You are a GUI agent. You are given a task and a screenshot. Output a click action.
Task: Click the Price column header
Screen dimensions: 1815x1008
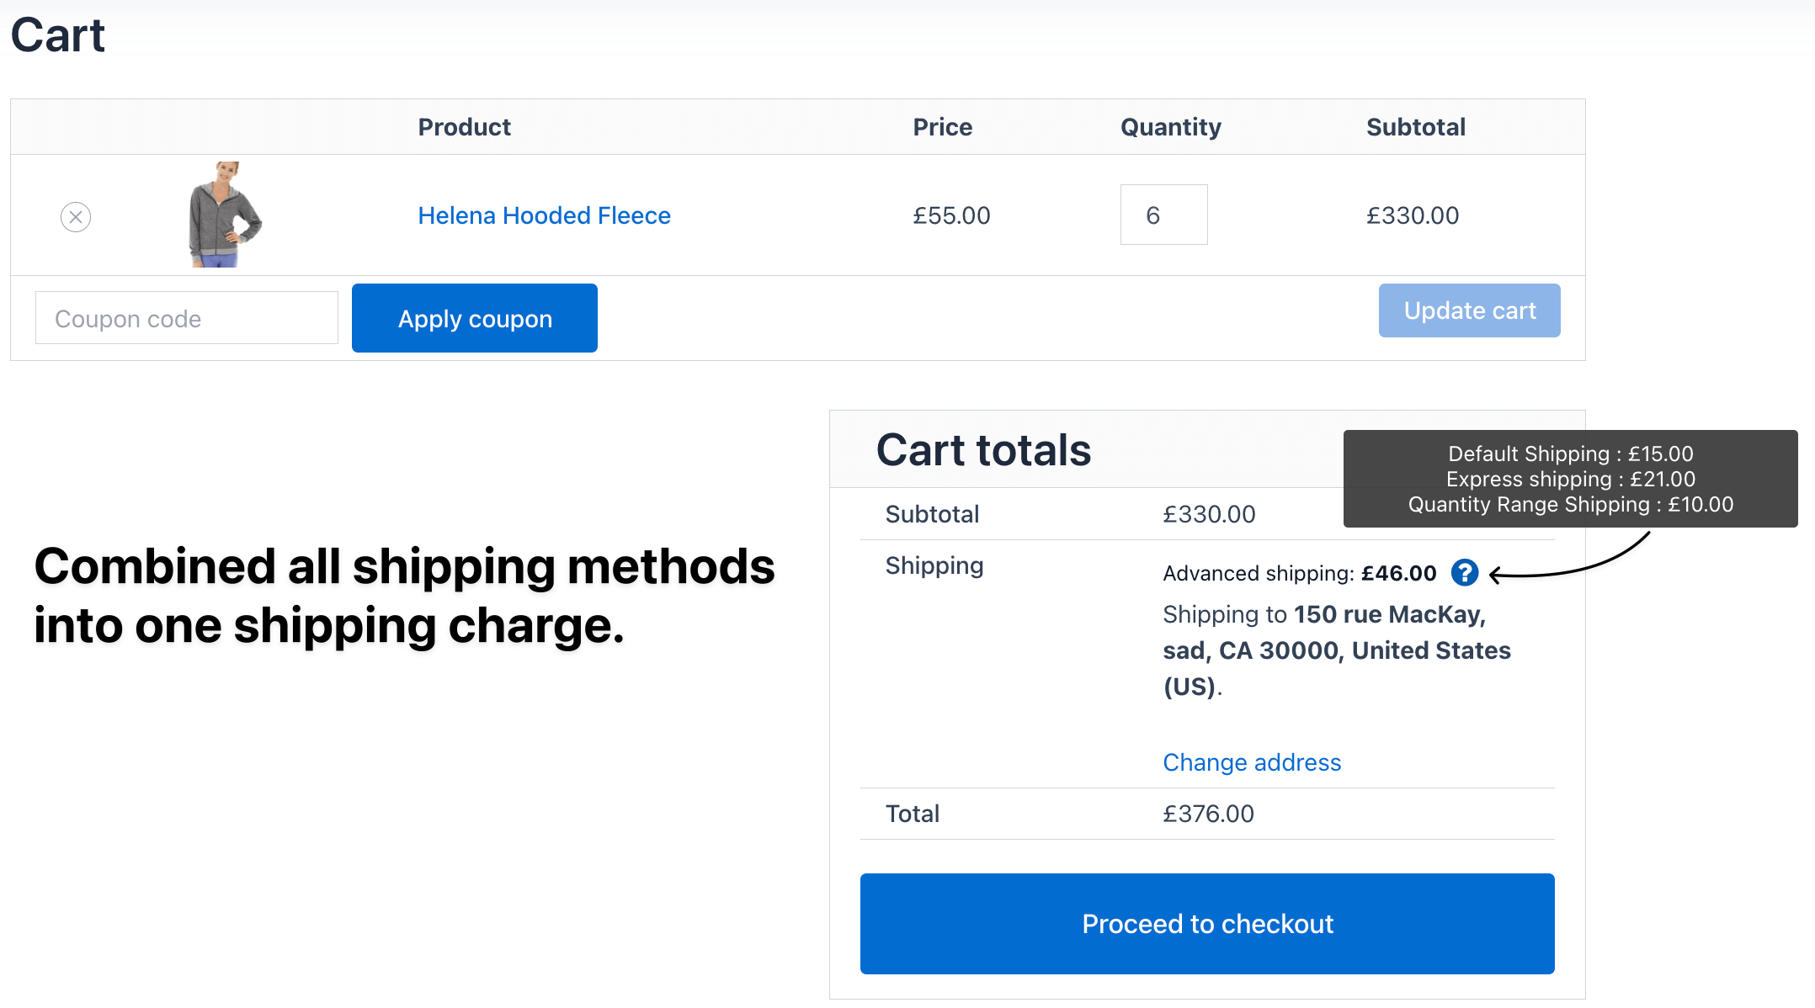coord(942,127)
